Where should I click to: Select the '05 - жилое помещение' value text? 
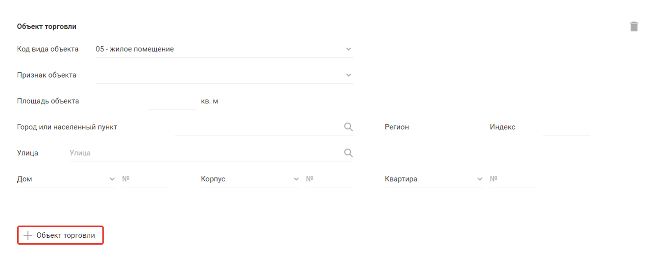[135, 49]
